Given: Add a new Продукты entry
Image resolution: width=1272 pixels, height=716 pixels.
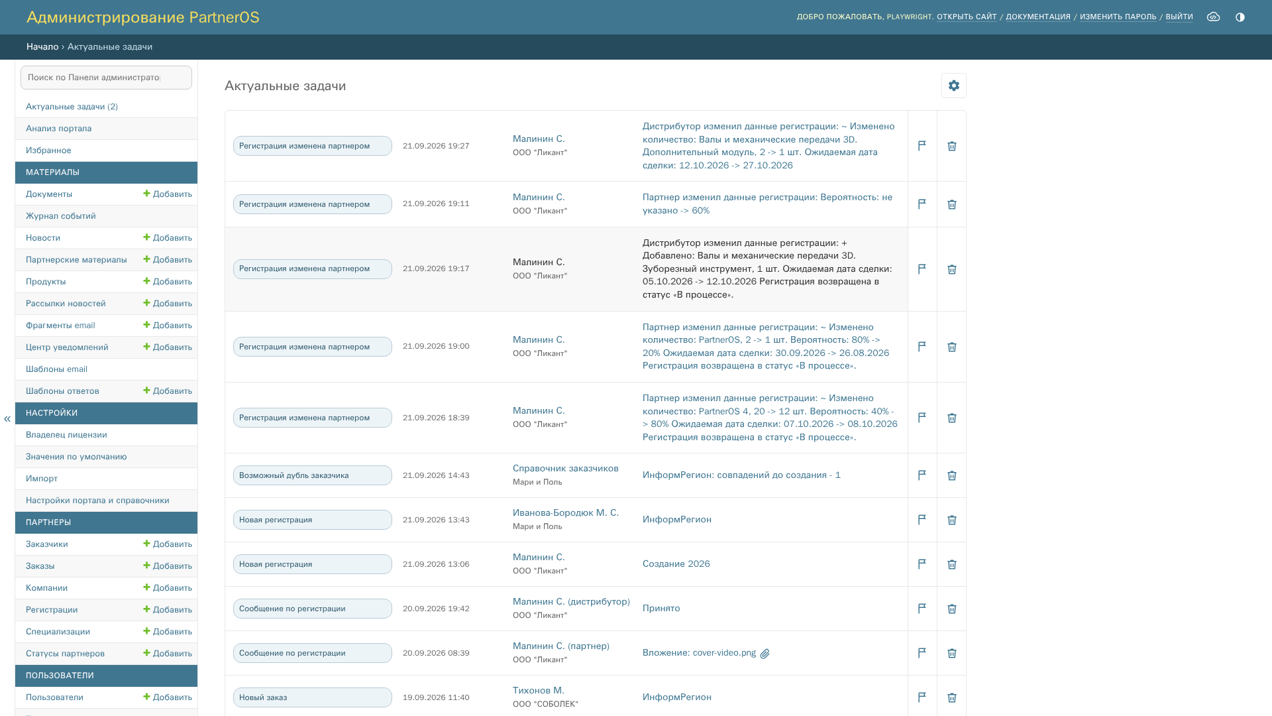Looking at the screenshot, I should click(x=168, y=282).
